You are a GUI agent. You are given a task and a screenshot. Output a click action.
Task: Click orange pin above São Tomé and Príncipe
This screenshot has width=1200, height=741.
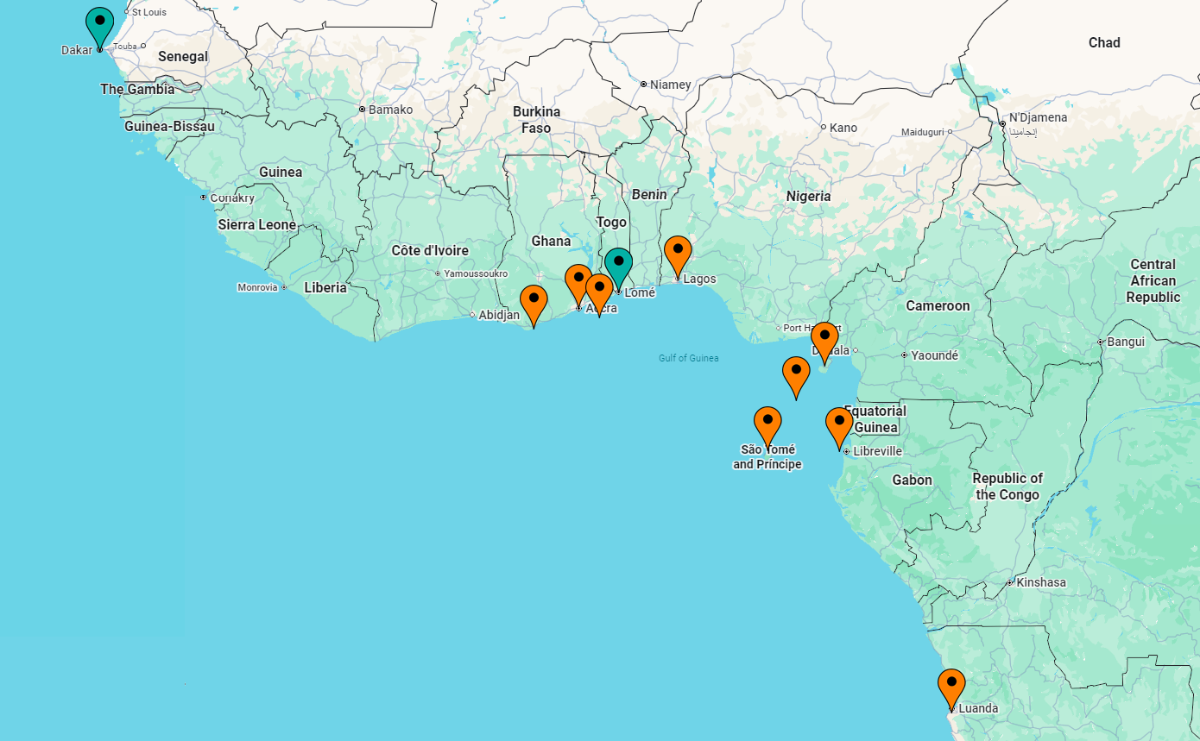point(767,424)
